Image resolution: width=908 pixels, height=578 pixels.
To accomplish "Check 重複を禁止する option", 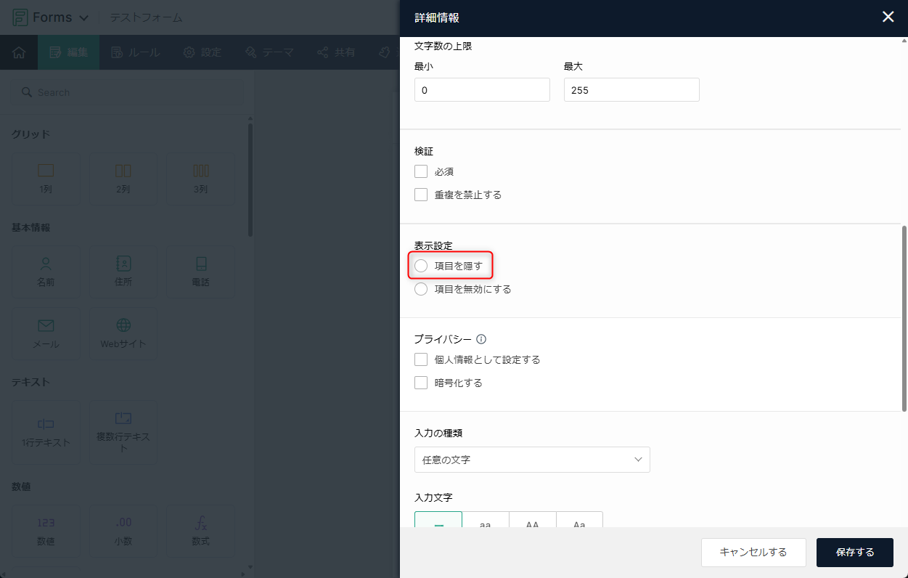I will pyautogui.click(x=421, y=195).
